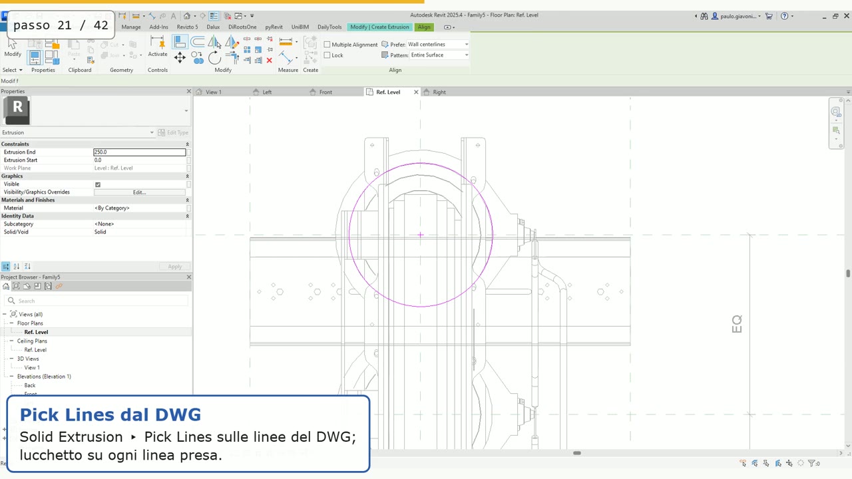Screen dimensions: 852x479
Task: Click the red Delete X icon
Action: (x=269, y=60)
